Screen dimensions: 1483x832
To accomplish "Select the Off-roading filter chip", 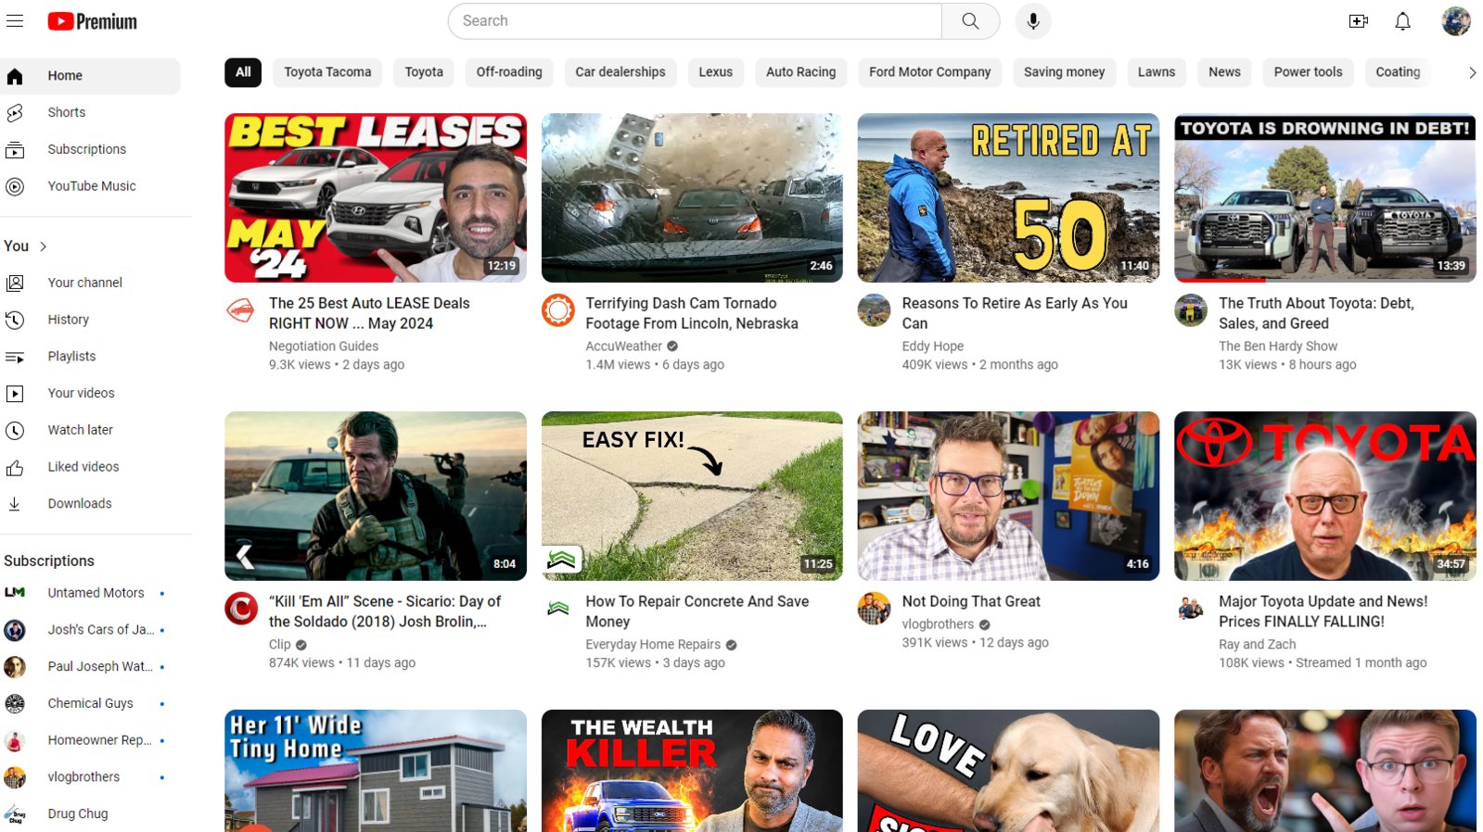I will 509,72.
